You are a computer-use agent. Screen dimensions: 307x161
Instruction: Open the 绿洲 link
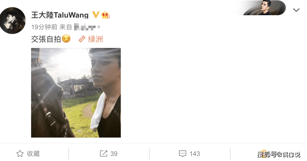[x=95, y=39]
